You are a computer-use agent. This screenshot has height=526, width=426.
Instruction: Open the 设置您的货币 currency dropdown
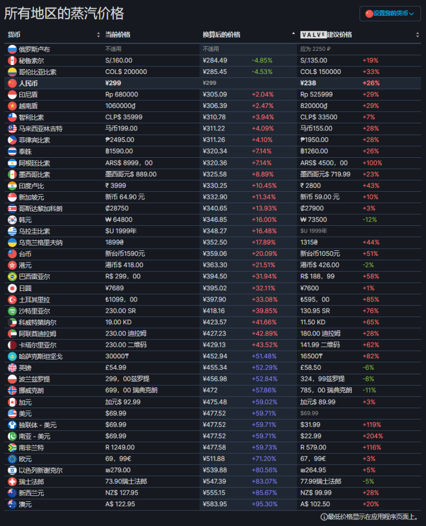point(390,13)
